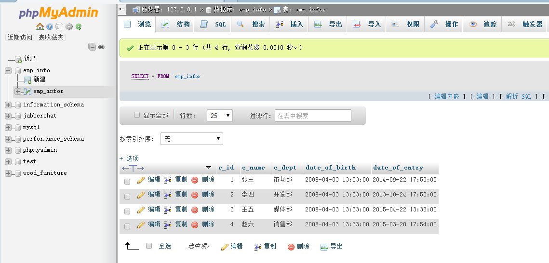Tick the checkbox for row 赵六
The image size is (549, 263).
(x=127, y=226)
